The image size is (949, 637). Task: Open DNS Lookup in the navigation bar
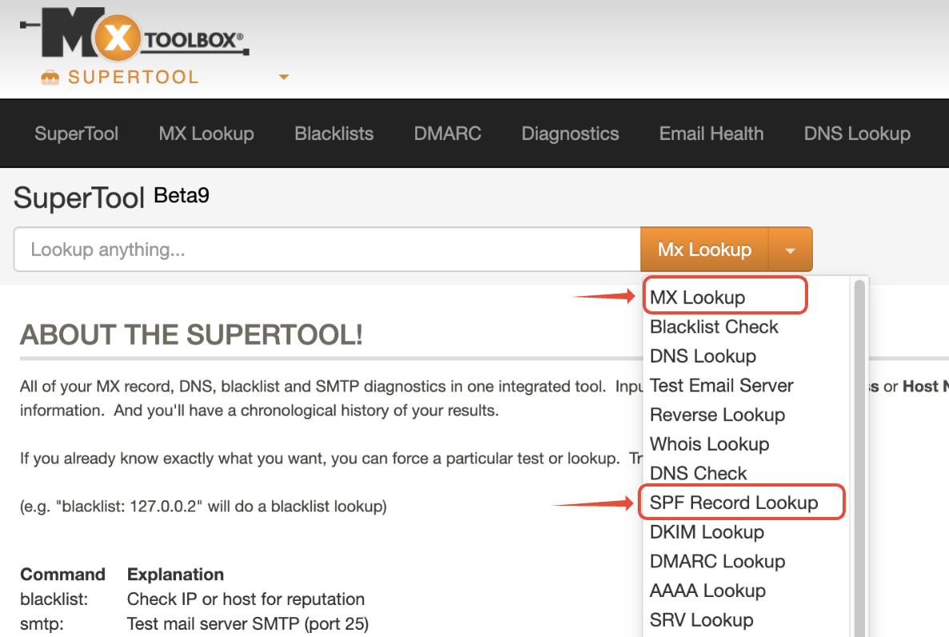(x=857, y=134)
